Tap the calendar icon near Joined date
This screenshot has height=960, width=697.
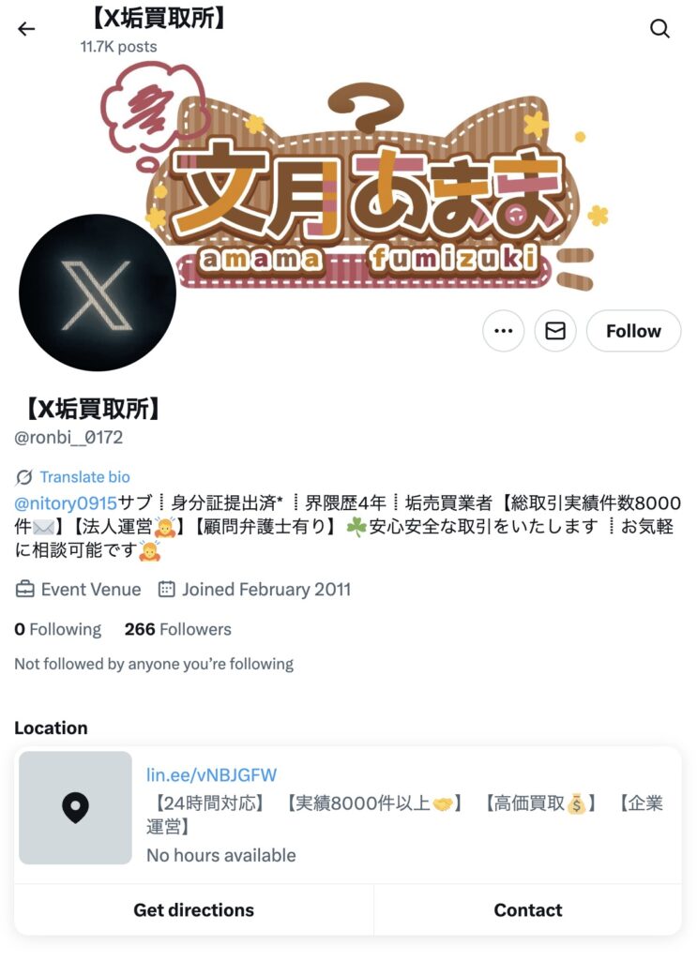click(x=167, y=590)
